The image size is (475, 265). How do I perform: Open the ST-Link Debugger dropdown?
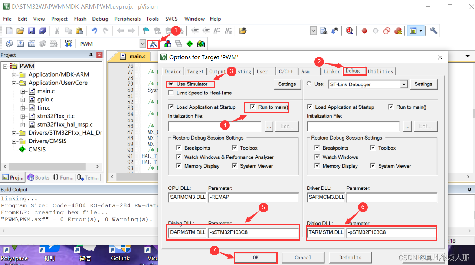point(404,84)
